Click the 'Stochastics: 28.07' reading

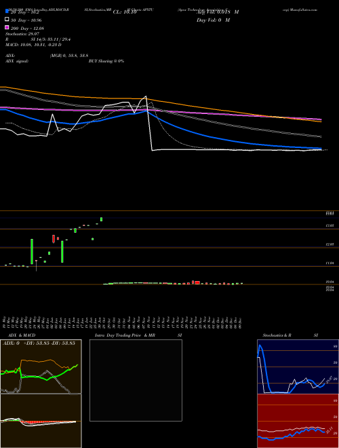21,34
